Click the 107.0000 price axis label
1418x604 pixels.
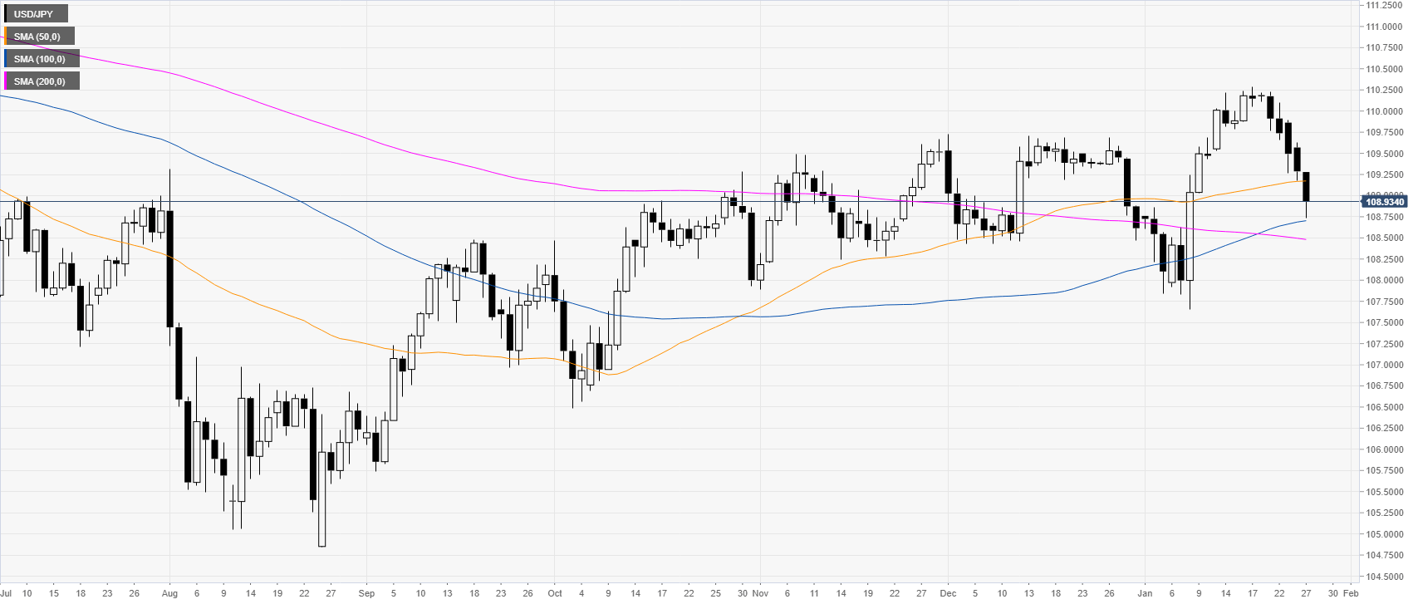pos(1384,365)
